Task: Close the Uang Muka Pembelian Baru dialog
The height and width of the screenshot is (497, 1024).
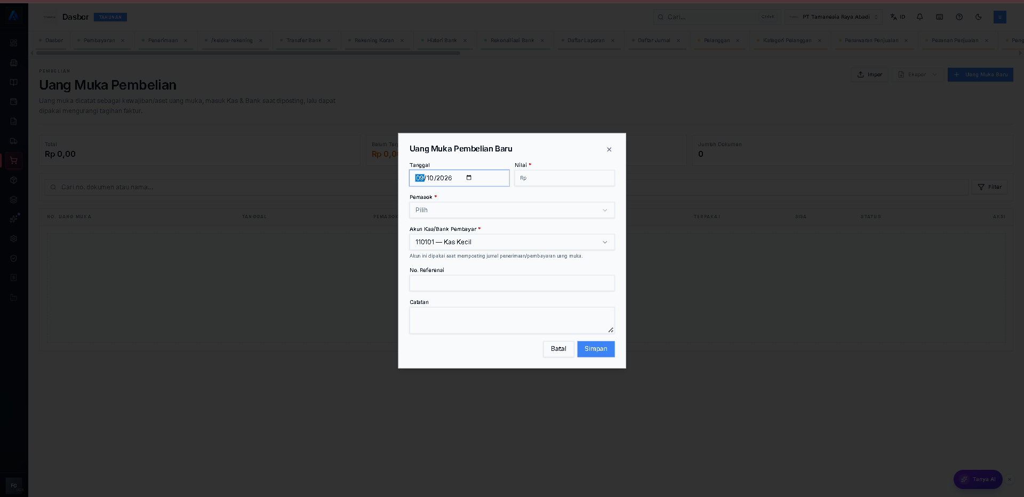Action: [609, 149]
